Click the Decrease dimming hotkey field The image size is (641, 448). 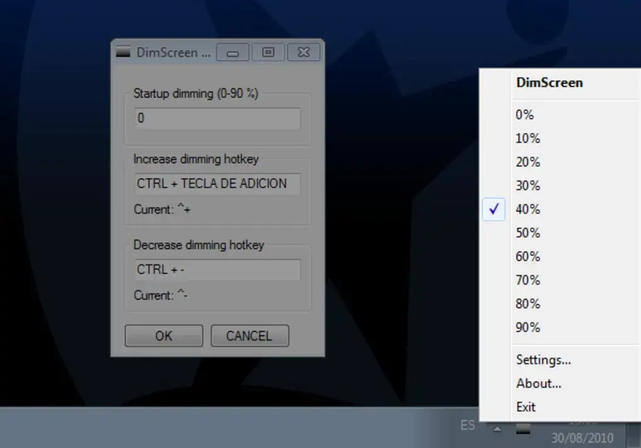click(217, 269)
